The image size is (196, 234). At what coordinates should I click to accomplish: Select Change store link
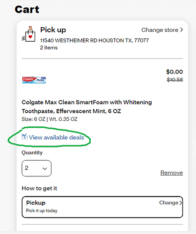point(162,30)
